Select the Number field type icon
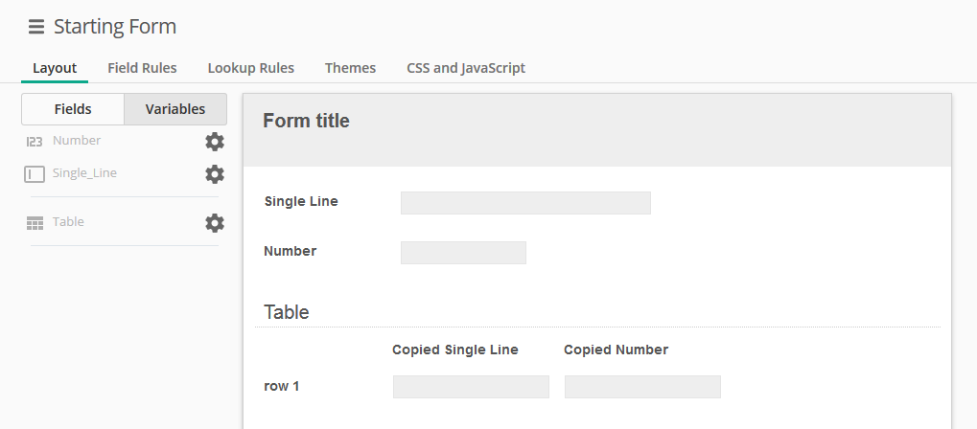This screenshot has width=977, height=429. [35, 142]
